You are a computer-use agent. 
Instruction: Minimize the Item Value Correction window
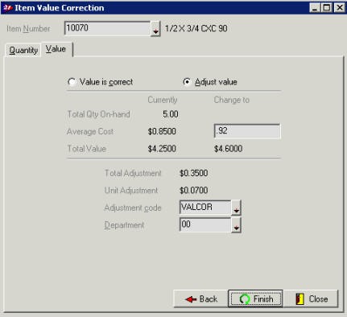[315, 7]
